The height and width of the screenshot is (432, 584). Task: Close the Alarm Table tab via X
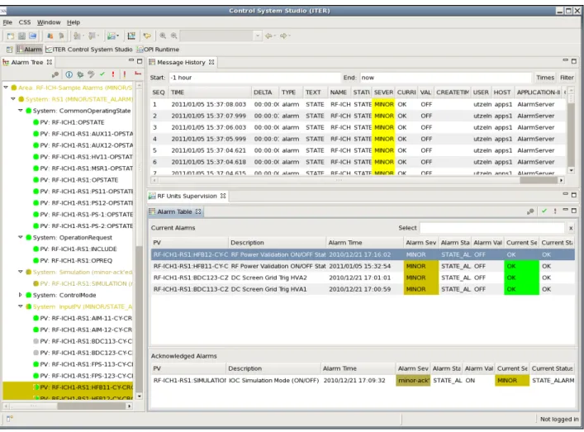tap(198, 211)
